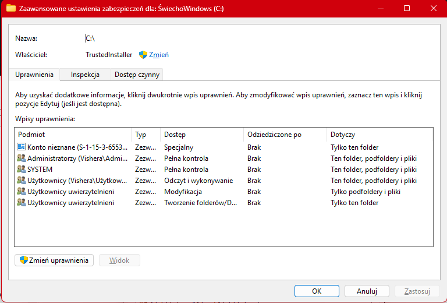
Task: Open the Zmień owner link
Action: point(159,55)
